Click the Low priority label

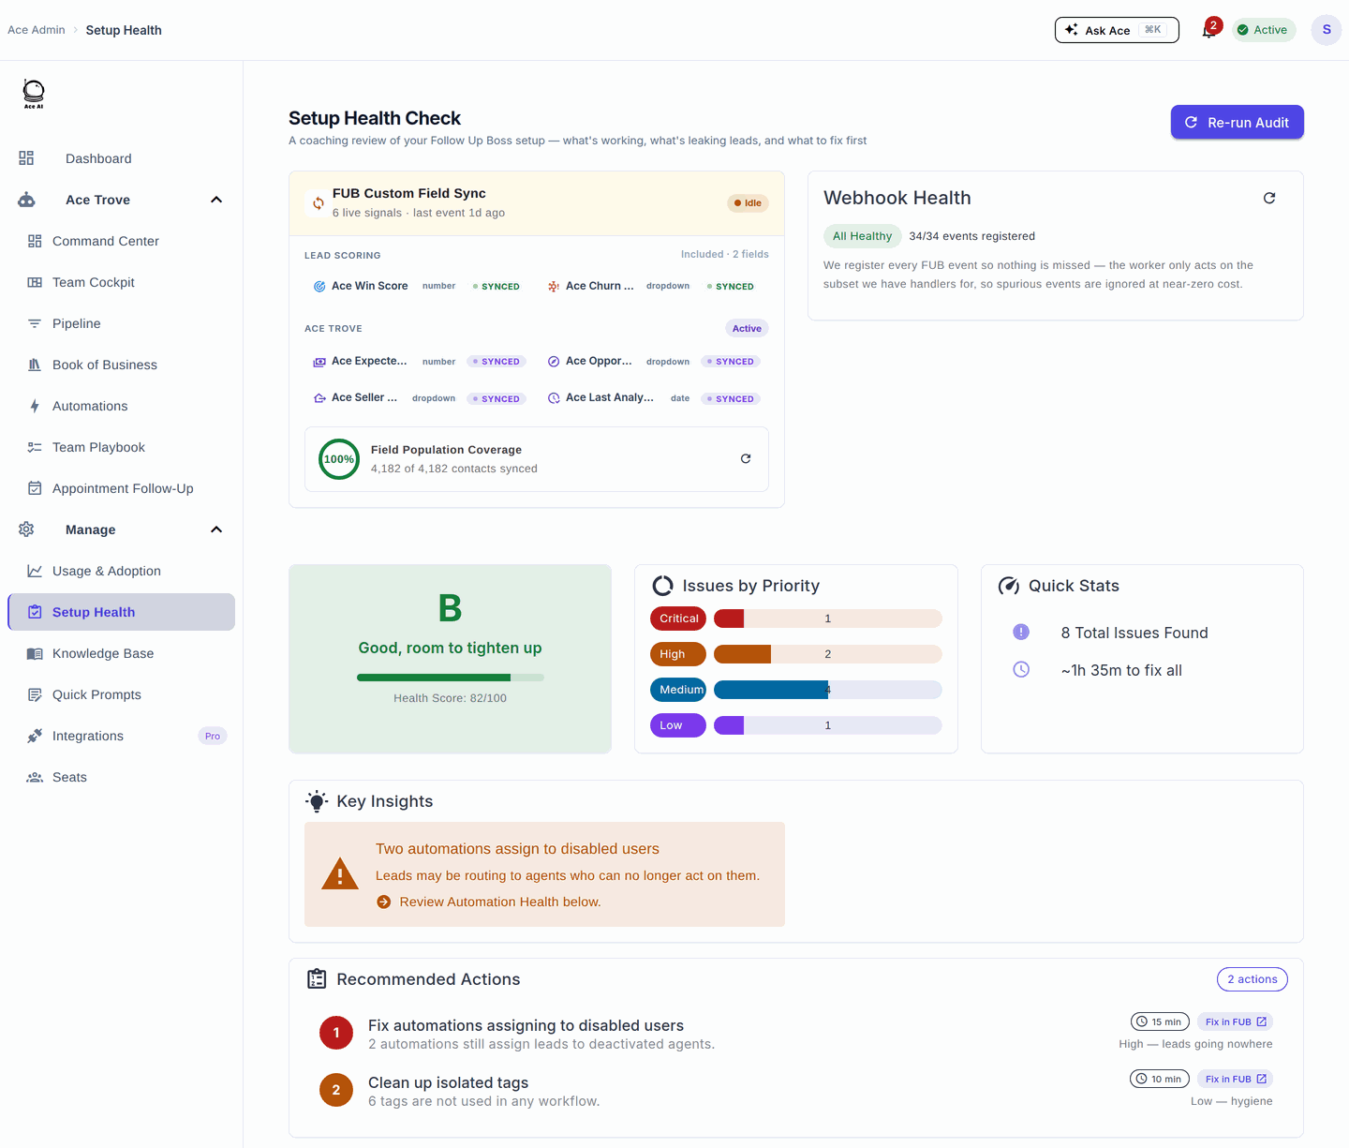point(677,725)
